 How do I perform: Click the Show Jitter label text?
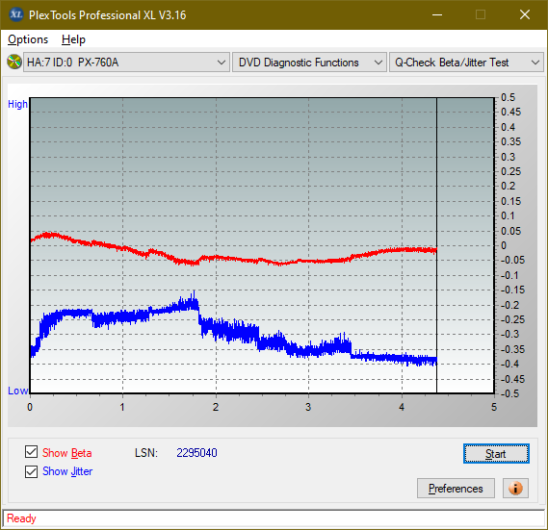pos(67,471)
